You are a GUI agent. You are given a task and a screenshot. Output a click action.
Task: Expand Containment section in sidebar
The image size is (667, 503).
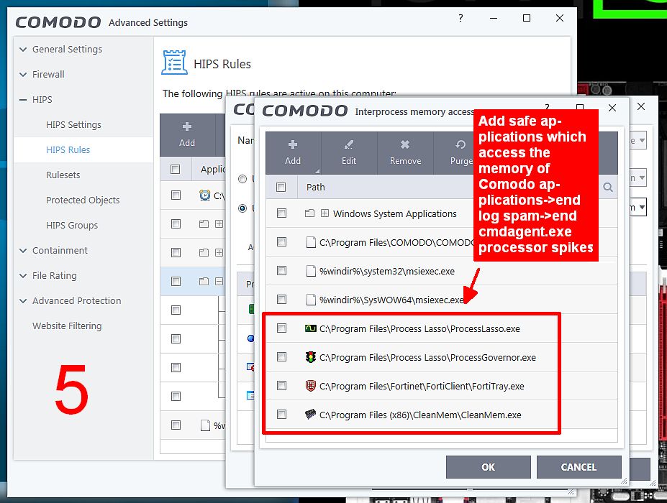[x=23, y=251]
